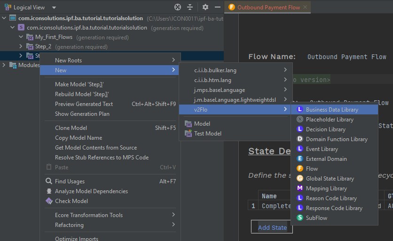
Task: Expand the Modules Pool tree node
Action: 5,65
